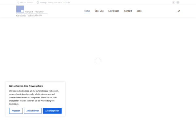Open the Instagram social icon
This screenshot has height=122, width=196.
[178, 2]
